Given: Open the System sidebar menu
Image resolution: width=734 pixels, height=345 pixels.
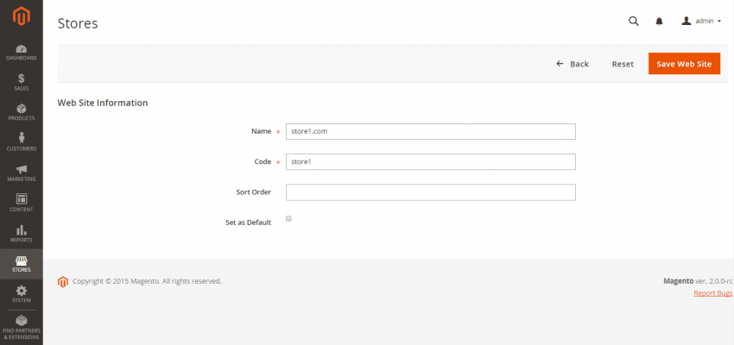Looking at the screenshot, I should point(21,294).
